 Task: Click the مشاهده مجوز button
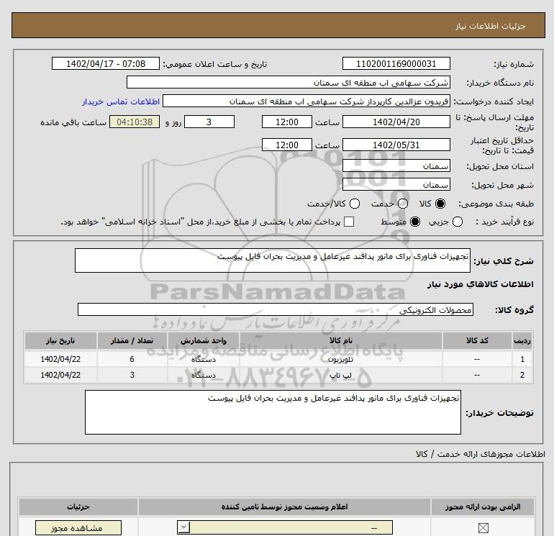click(x=78, y=528)
